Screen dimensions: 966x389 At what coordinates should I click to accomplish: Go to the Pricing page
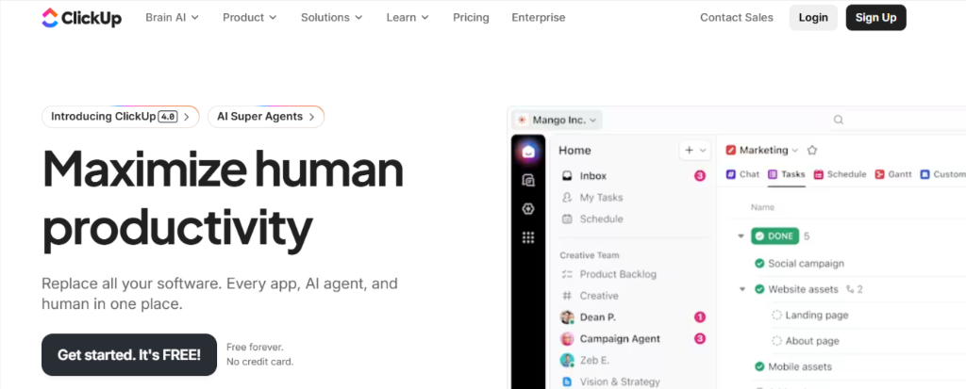[x=471, y=18]
